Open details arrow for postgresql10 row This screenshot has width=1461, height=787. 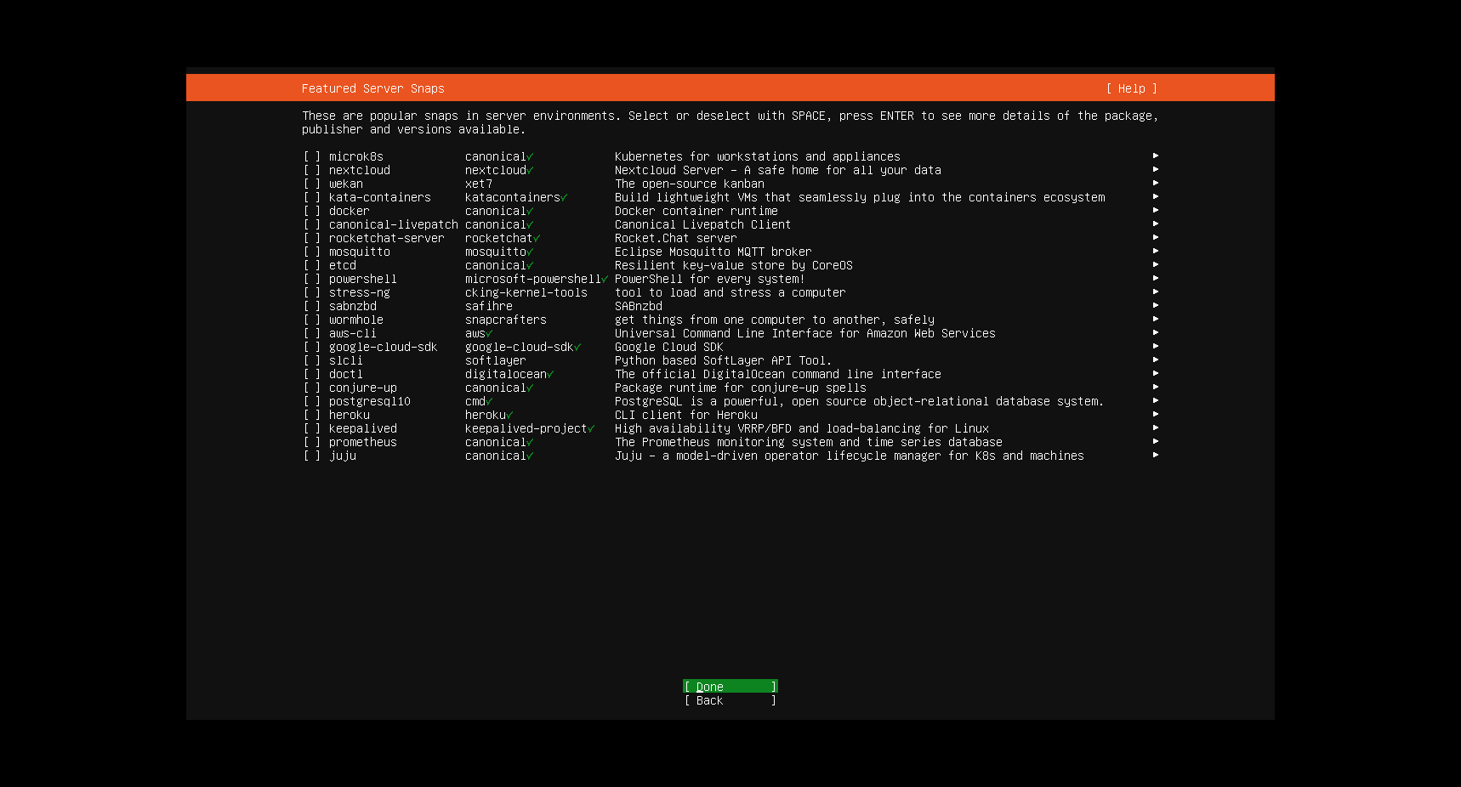point(1156,400)
